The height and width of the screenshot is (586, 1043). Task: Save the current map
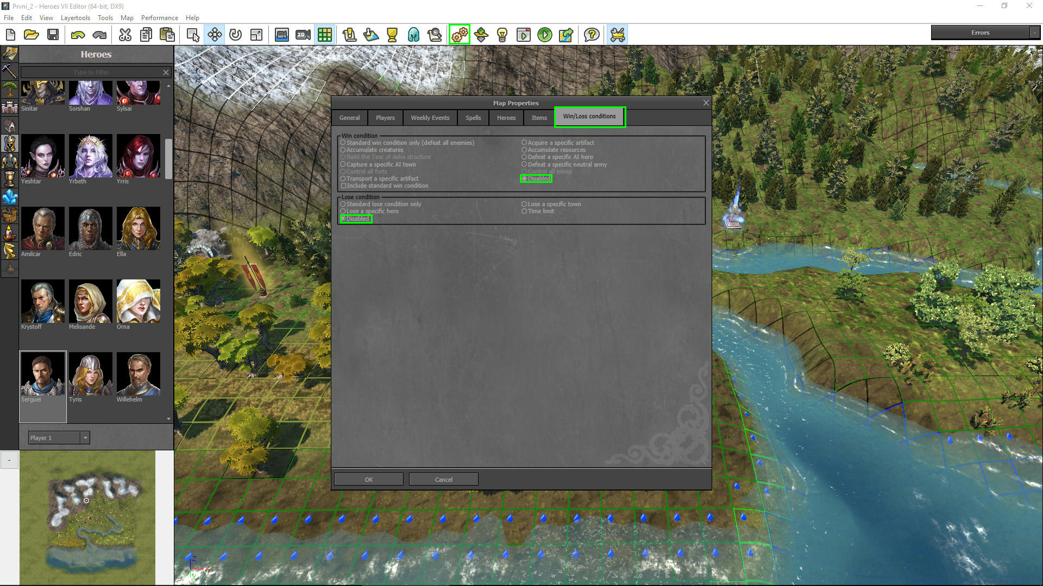click(53, 35)
